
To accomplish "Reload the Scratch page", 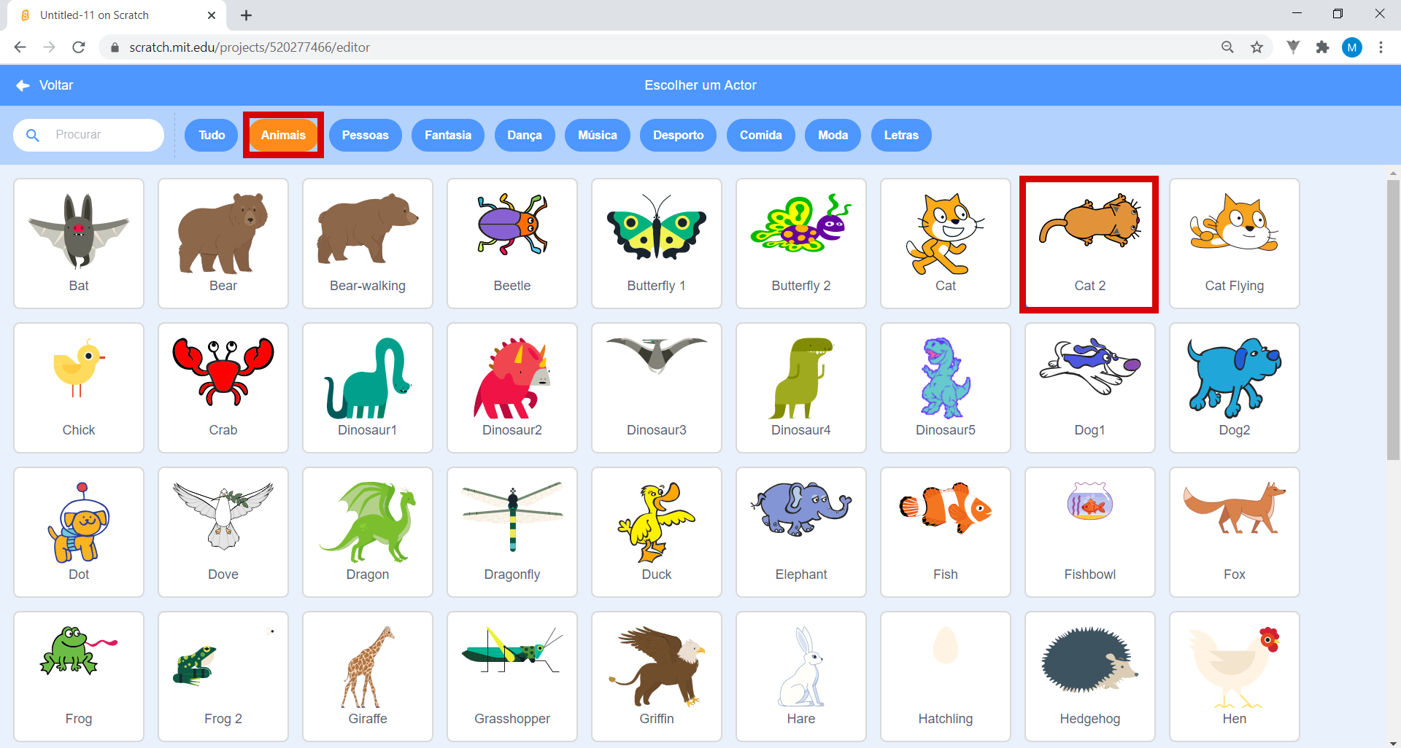I will tap(79, 47).
